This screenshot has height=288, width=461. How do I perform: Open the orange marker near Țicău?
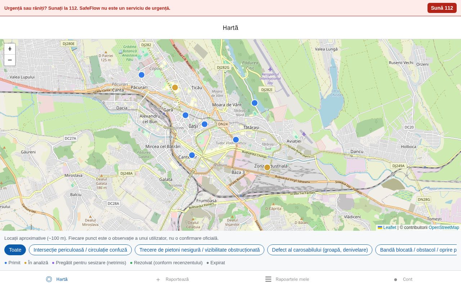pos(175,87)
